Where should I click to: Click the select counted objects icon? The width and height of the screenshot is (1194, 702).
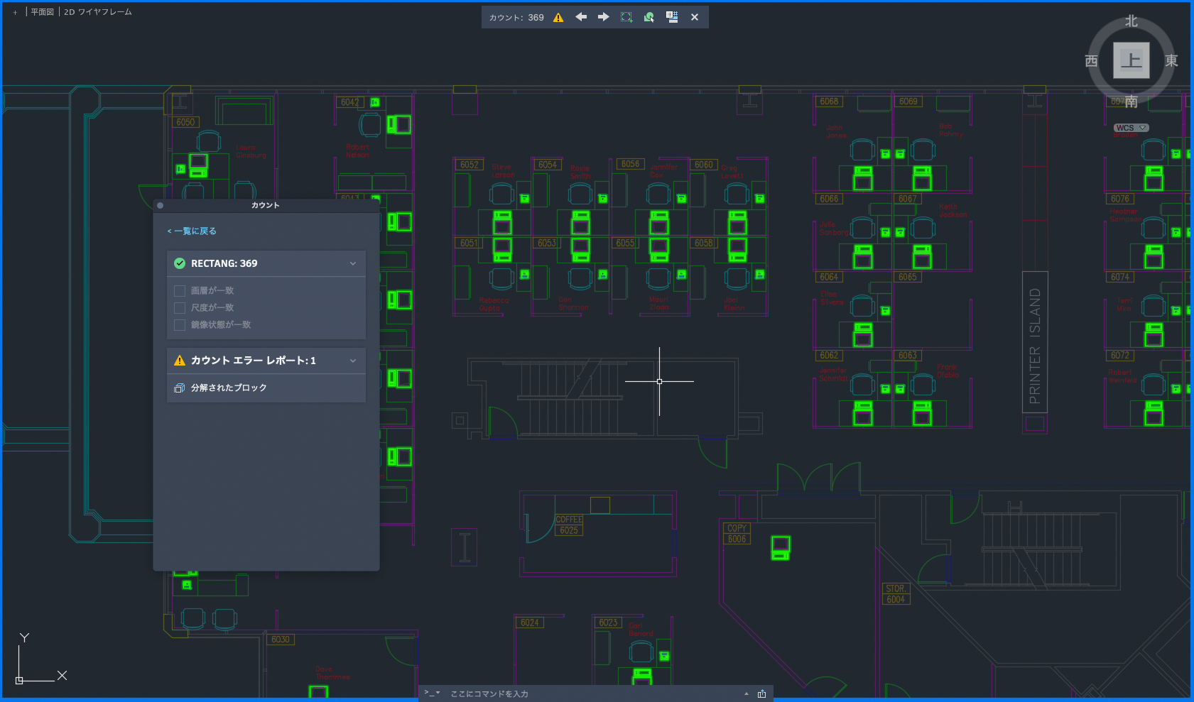648,17
